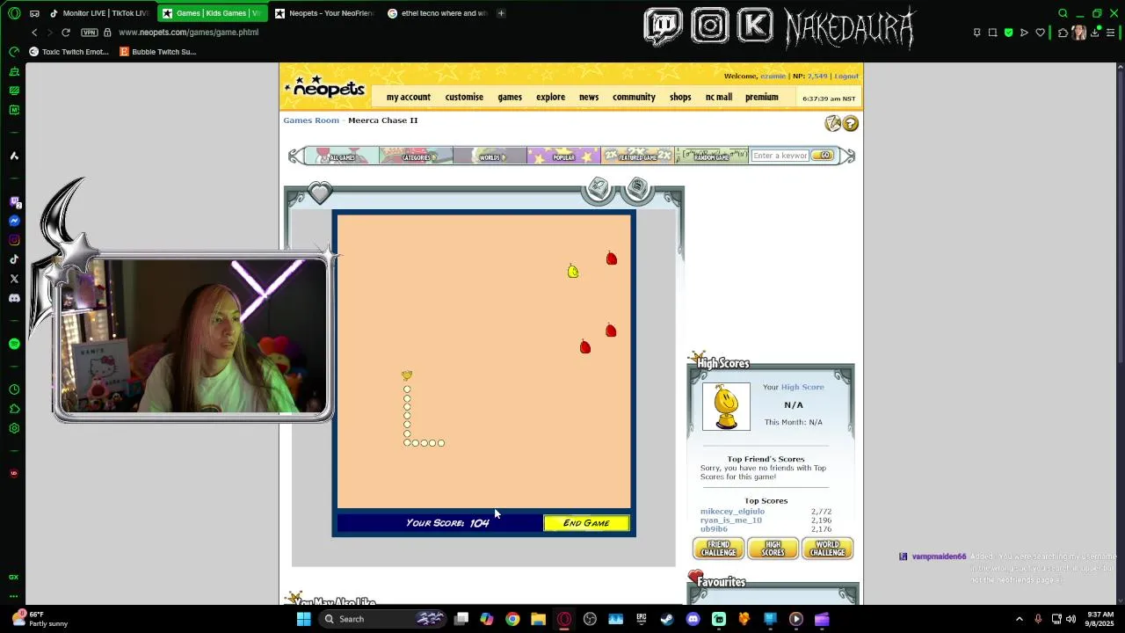
Task: Open the shops menu
Action: pyautogui.click(x=680, y=97)
